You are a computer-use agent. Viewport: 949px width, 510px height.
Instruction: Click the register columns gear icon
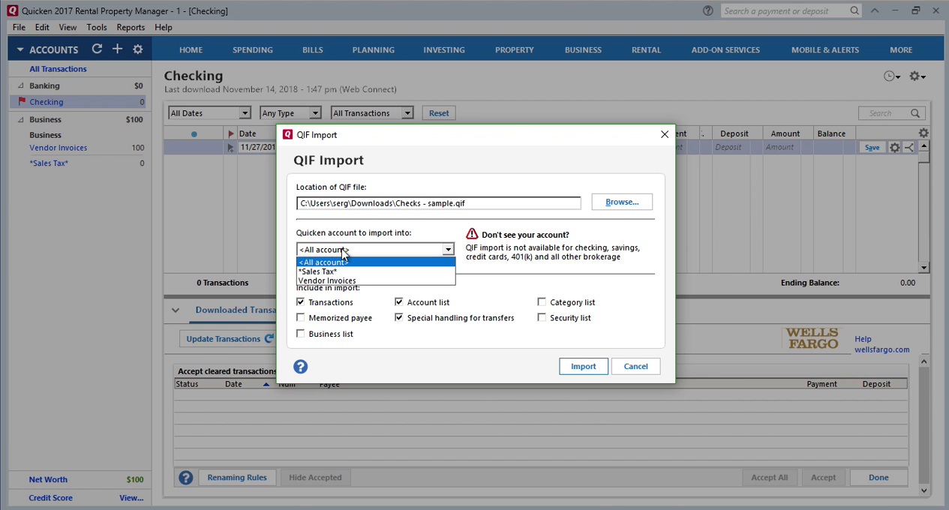pos(923,133)
